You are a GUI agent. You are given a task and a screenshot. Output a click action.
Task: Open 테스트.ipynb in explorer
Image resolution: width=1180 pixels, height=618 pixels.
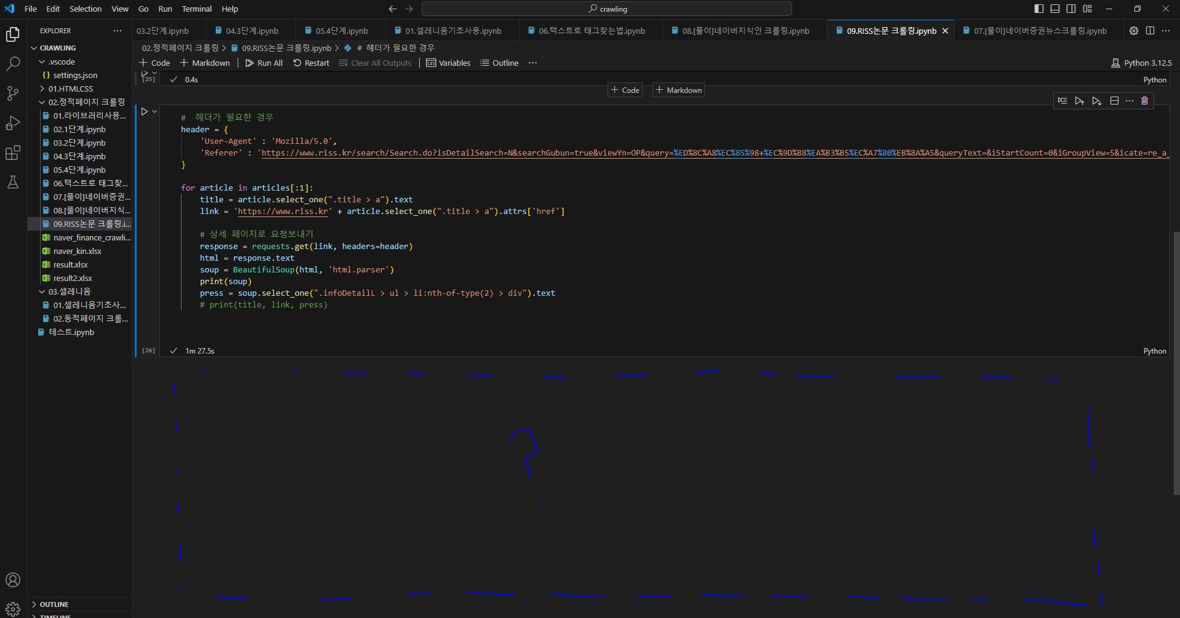(x=80, y=332)
